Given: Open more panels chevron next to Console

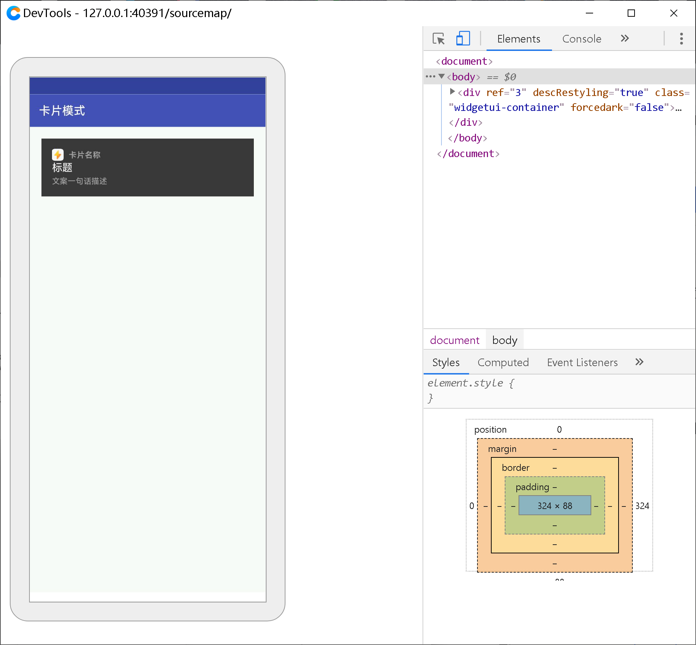Looking at the screenshot, I should click(x=625, y=39).
